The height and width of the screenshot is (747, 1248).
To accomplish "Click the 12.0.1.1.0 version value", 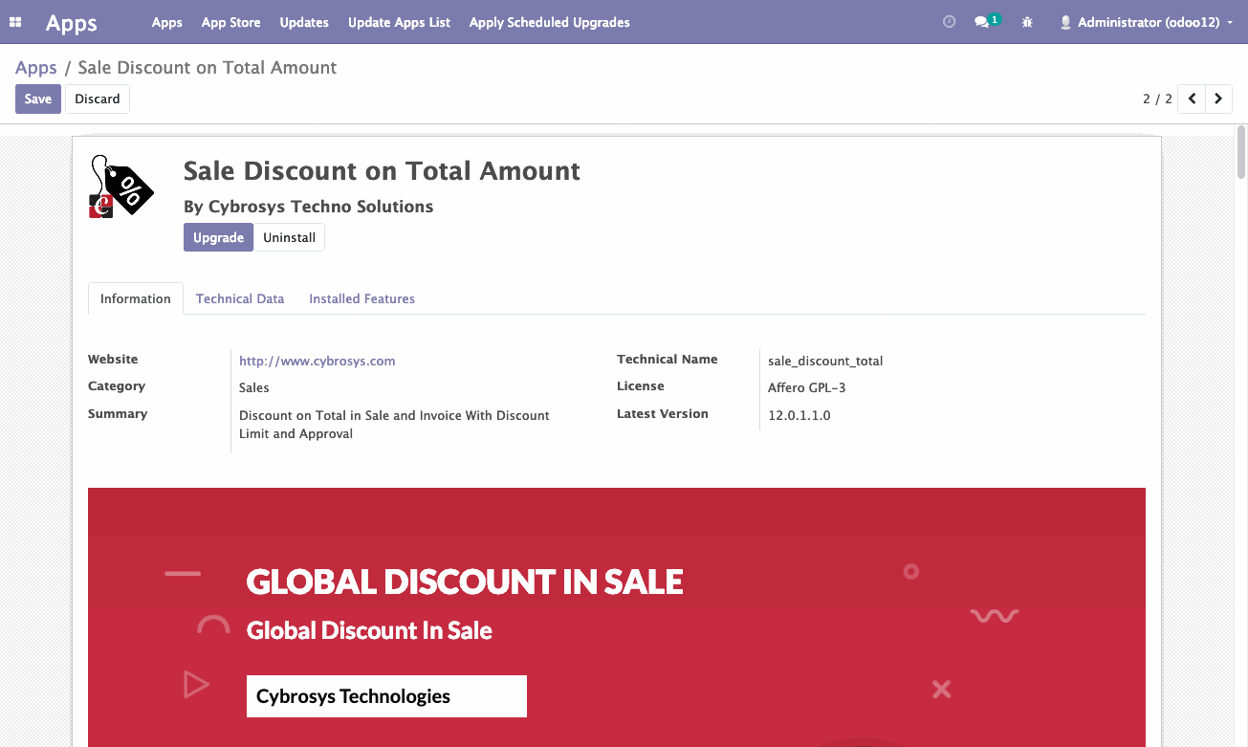I will click(x=799, y=415).
